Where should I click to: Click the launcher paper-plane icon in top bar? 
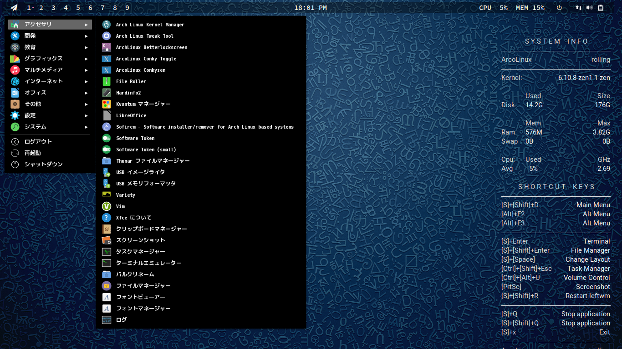coord(14,8)
